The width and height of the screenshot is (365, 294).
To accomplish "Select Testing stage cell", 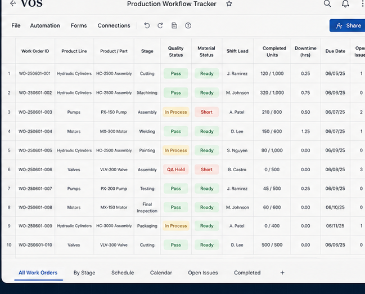I will tap(147, 188).
